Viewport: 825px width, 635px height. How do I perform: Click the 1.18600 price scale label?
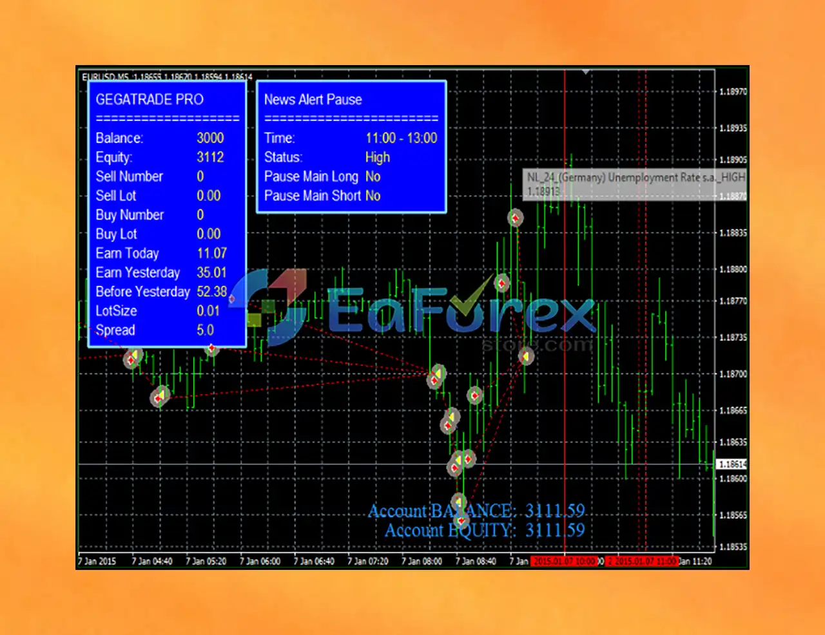(733, 479)
